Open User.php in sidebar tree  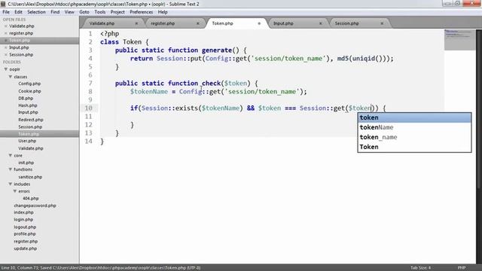pos(27,141)
